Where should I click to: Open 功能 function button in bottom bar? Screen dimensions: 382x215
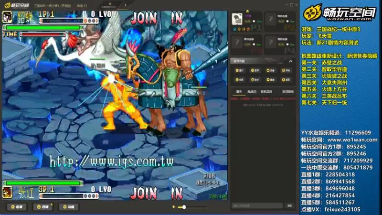[x=69, y=207]
